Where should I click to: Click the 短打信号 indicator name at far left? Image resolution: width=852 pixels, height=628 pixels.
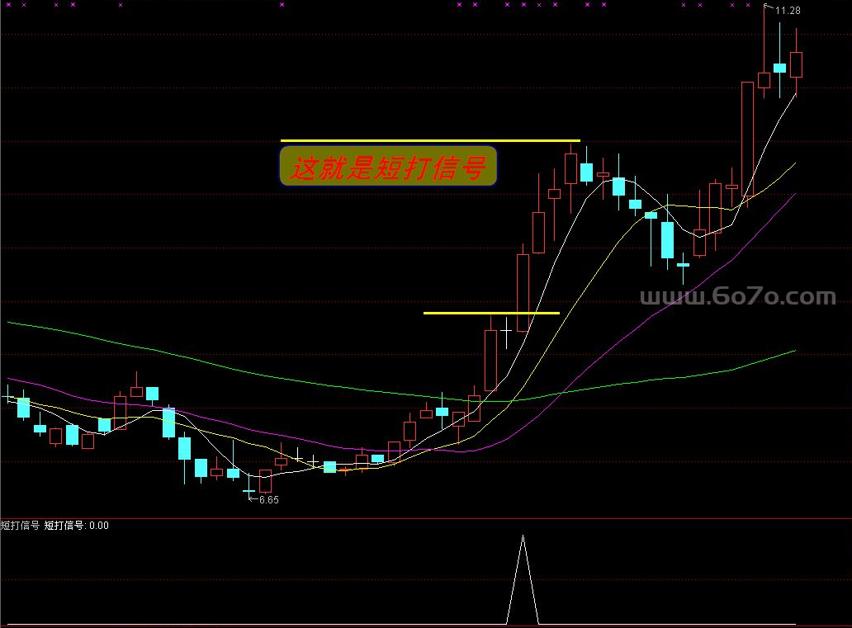(20, 525)
